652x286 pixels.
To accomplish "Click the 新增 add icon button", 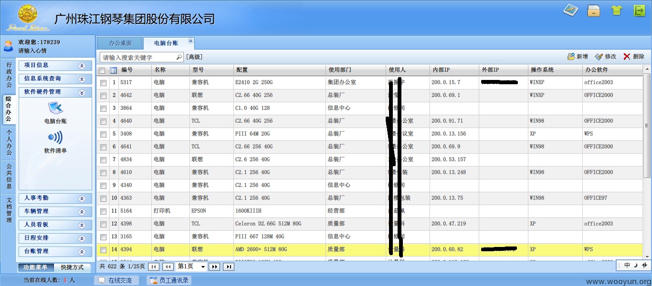I will 571,57.
